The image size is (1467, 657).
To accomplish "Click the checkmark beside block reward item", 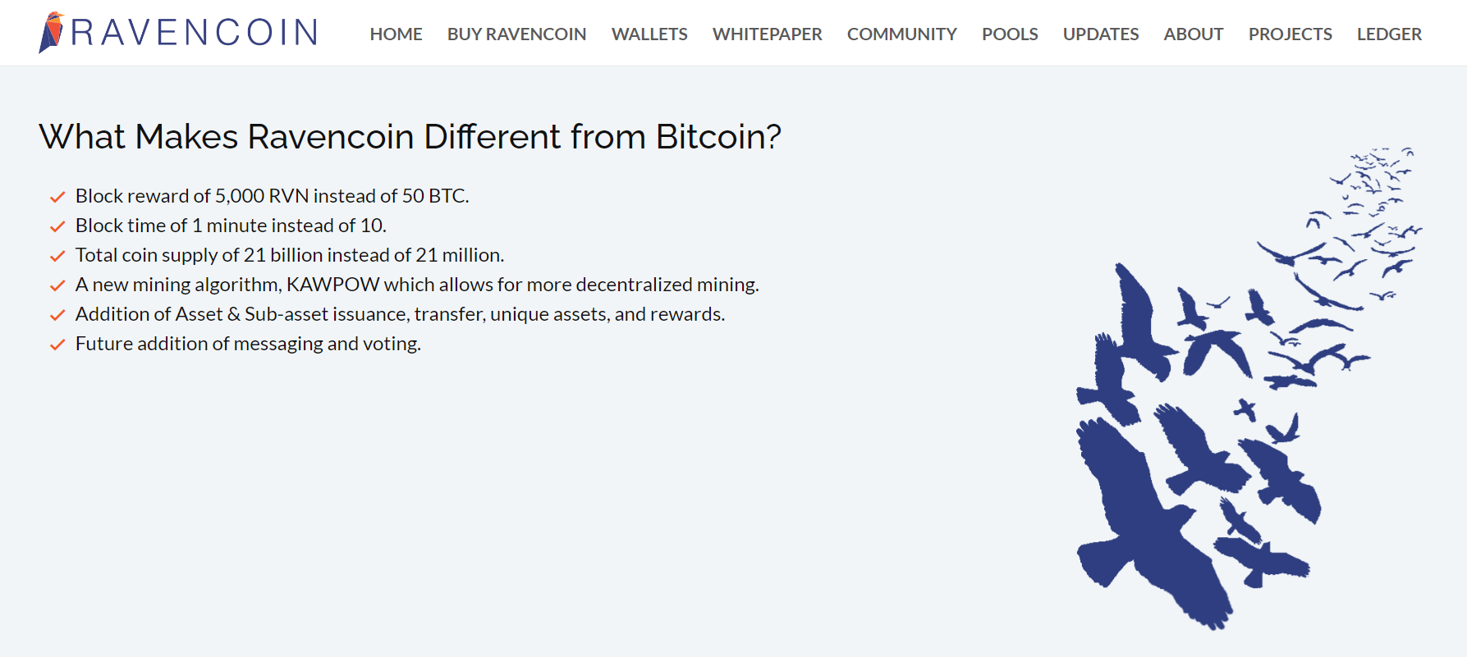I will [57, 197].
